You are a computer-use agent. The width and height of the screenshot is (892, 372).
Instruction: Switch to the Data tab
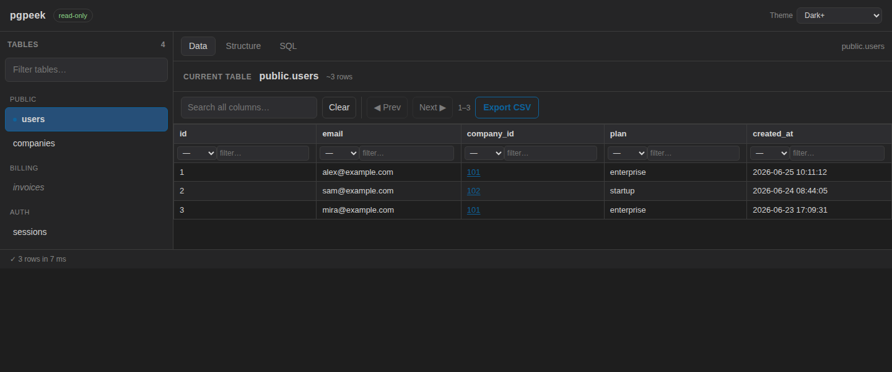tap(198, 46)
